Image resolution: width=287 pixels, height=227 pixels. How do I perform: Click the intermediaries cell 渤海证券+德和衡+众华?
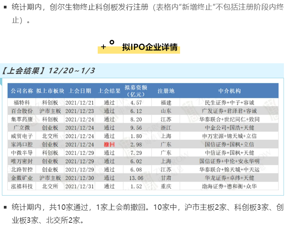point(230,186)
